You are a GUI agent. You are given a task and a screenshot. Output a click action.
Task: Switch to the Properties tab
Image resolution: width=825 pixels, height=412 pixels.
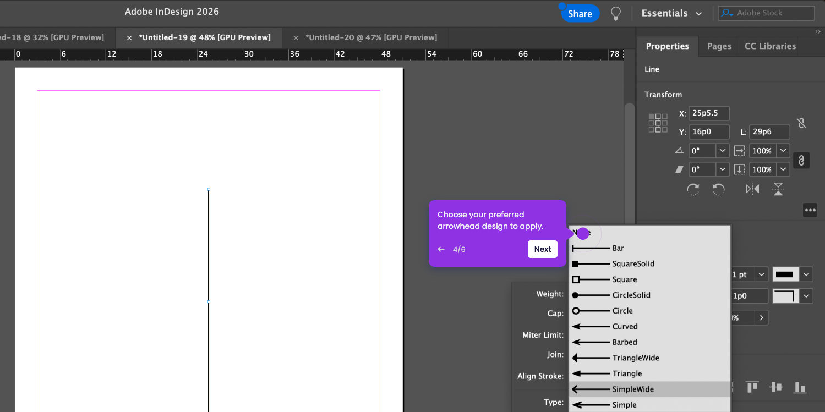pos(668,46)
